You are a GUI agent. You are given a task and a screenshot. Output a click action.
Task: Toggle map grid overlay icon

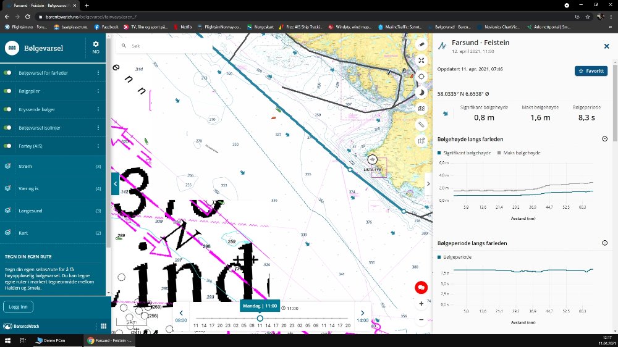[421, 109]
